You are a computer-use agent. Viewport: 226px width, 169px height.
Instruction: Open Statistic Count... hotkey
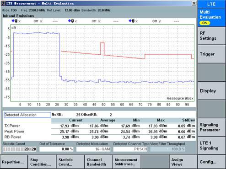coord(70,162)
